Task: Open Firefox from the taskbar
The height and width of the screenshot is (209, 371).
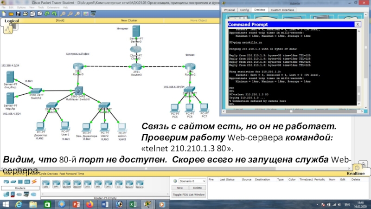Action: click(90, 204)
